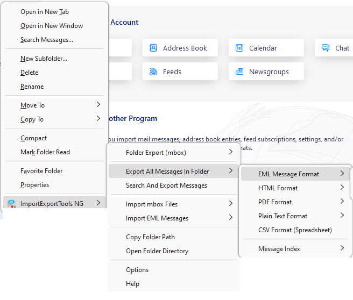Expand Import mbox Files submenu arrow
The image size is (353, 300).
(x=231, y=204)
